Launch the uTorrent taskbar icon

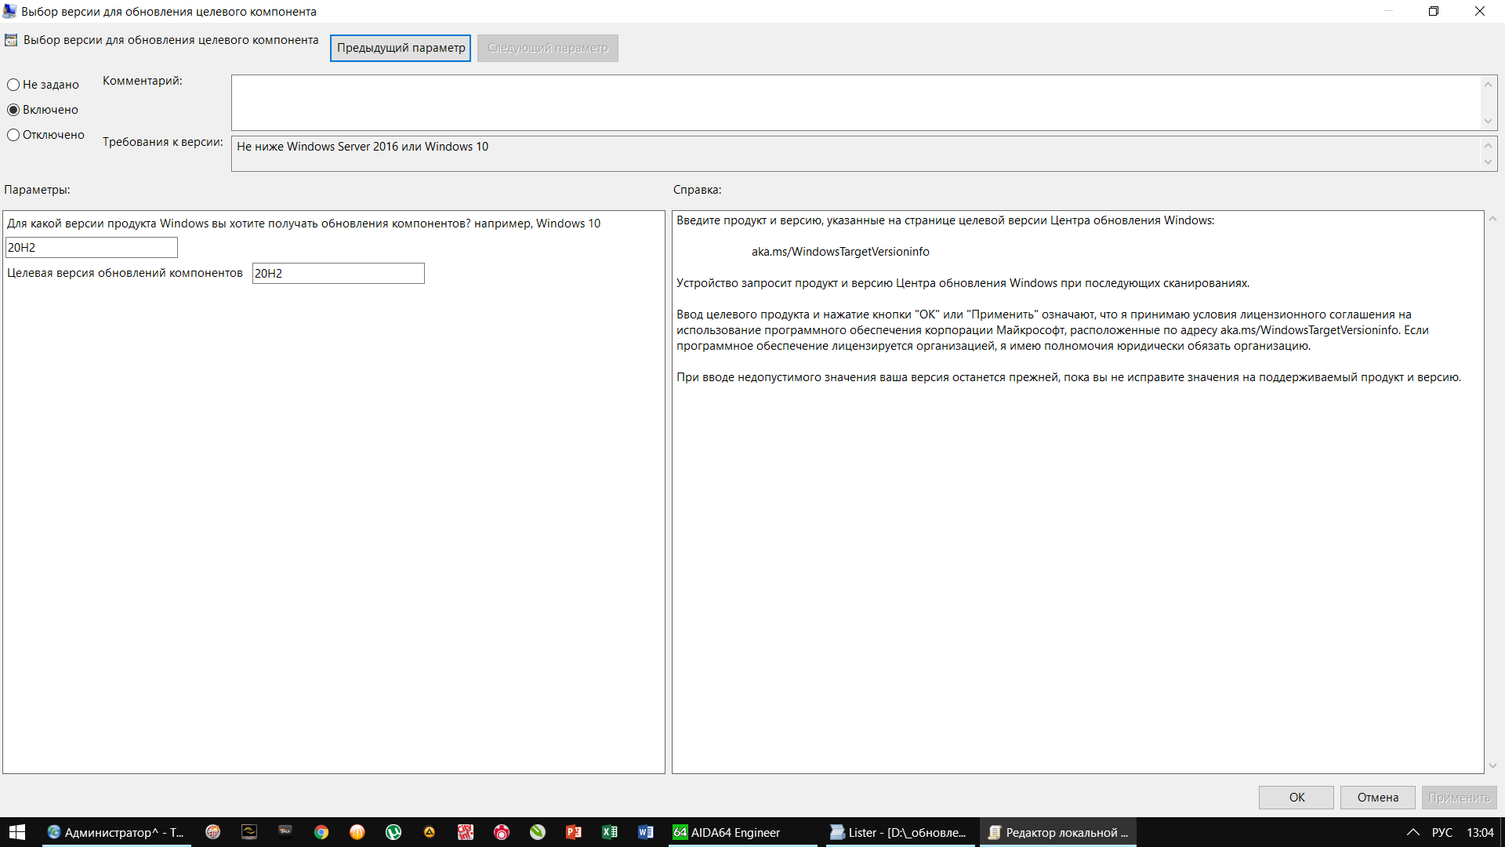pos(393,832)
